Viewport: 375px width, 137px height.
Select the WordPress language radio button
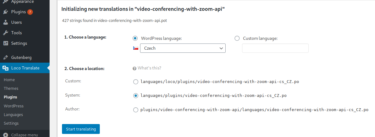coord(135,38)
